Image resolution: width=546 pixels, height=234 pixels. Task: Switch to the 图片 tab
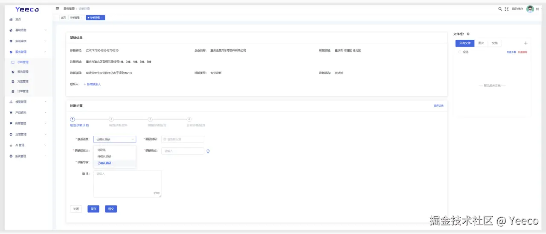click(x=481, y=43)
